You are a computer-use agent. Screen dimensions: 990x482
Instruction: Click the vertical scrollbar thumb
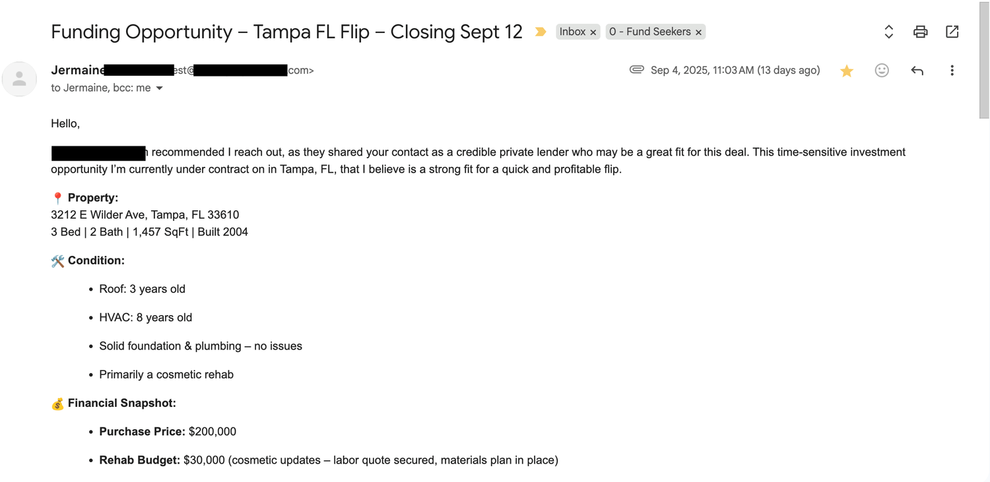coord(984,59)
